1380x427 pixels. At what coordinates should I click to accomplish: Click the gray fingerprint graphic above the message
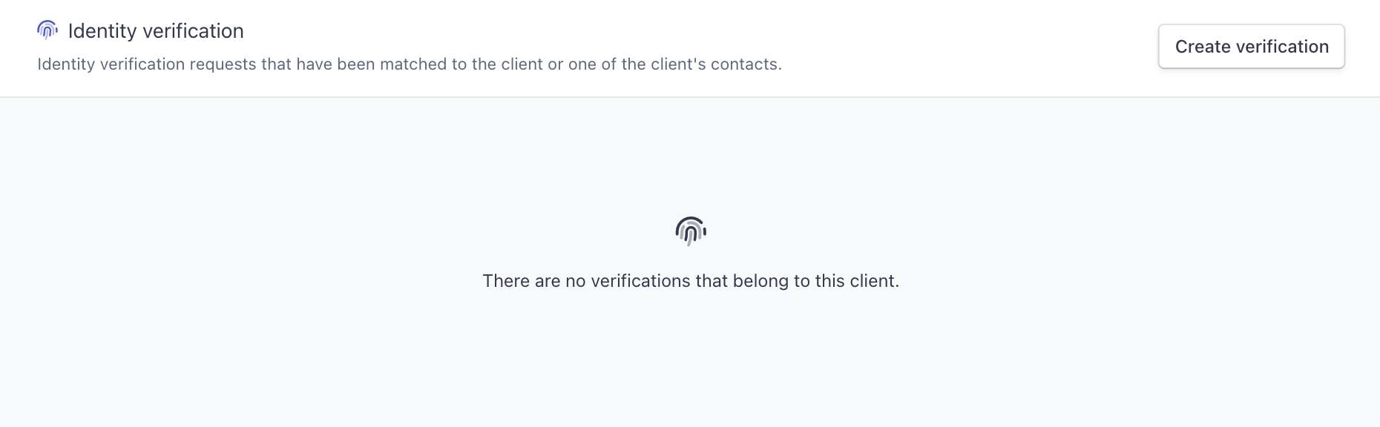[x=691, y=231]
